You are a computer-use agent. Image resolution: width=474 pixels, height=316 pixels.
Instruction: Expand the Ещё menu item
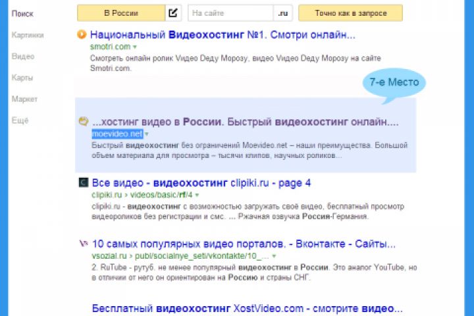click(x=20, y=120)
